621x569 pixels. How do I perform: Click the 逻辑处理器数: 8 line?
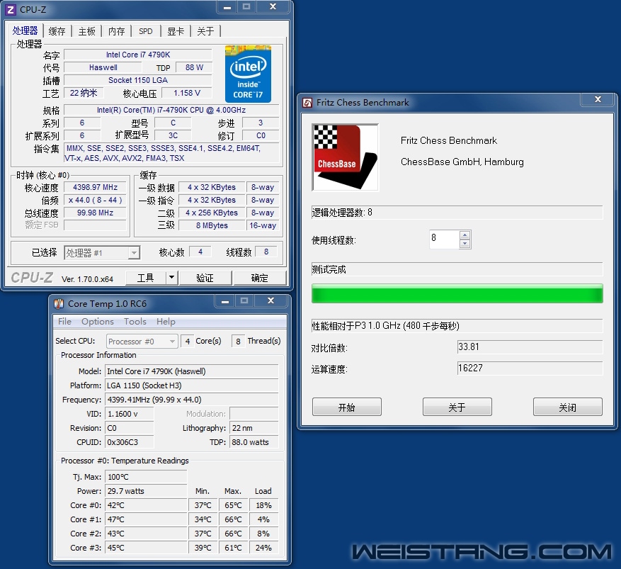click(457, 213)
